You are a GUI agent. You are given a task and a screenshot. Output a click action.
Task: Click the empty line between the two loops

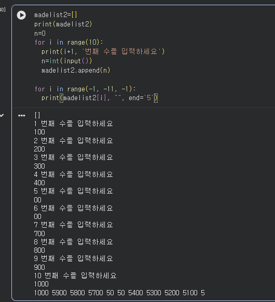point(97,79)
